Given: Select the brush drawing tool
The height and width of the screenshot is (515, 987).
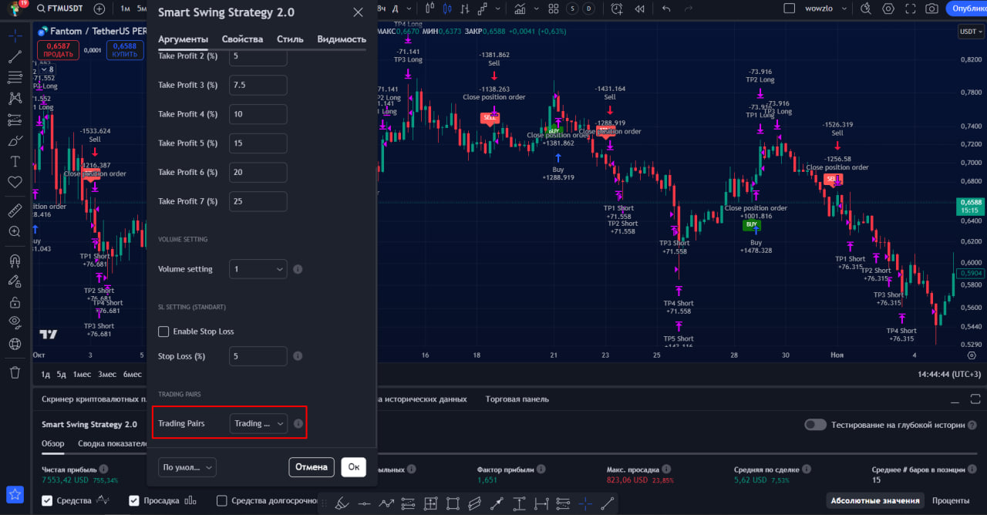Looking at the screenshot, I should click(x=15, y=141).
